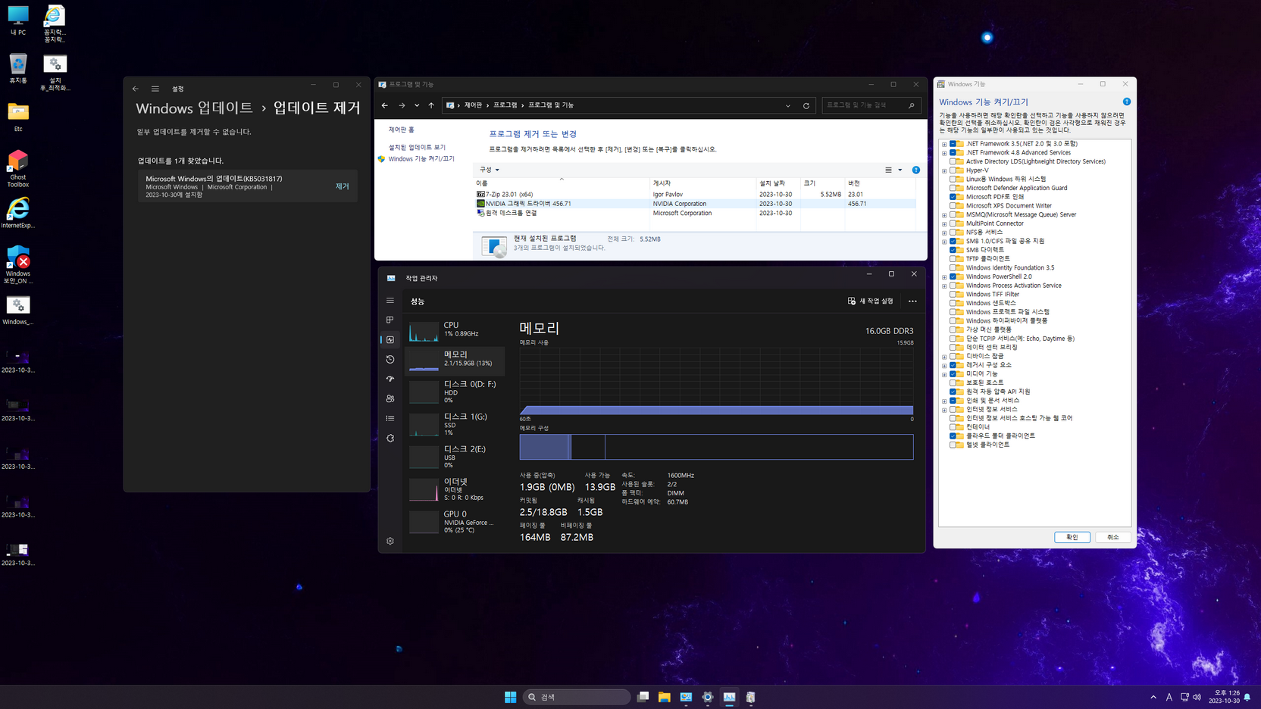Open Recycle Bin desktop icon

(x=18, y=68)
